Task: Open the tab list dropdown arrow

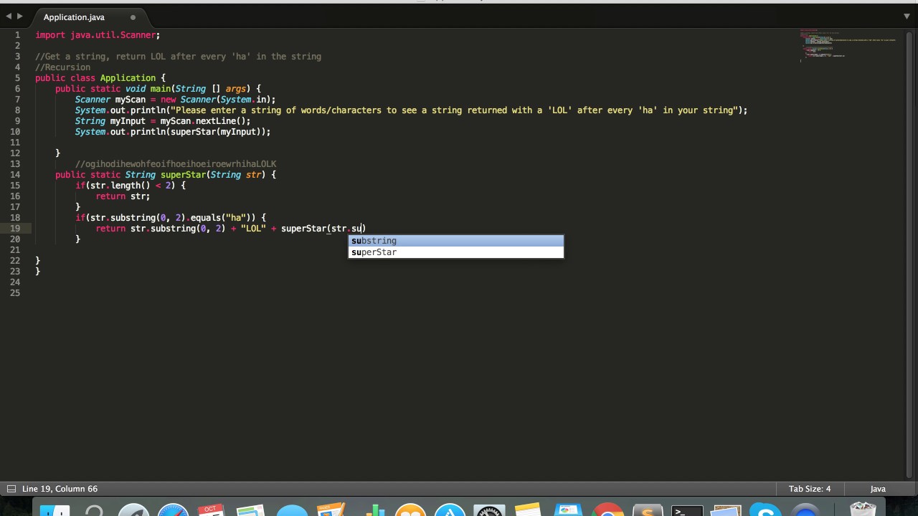Action: [x=907, y=16]
